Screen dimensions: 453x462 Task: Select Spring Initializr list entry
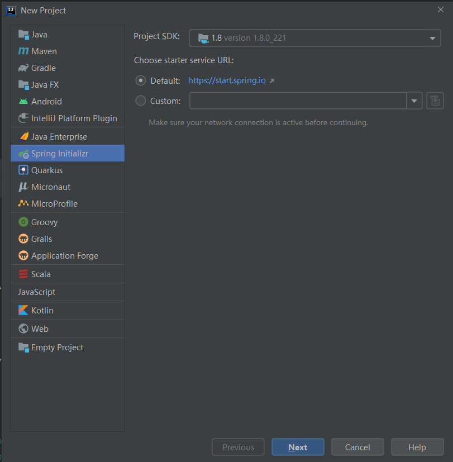tap(68, 153)
